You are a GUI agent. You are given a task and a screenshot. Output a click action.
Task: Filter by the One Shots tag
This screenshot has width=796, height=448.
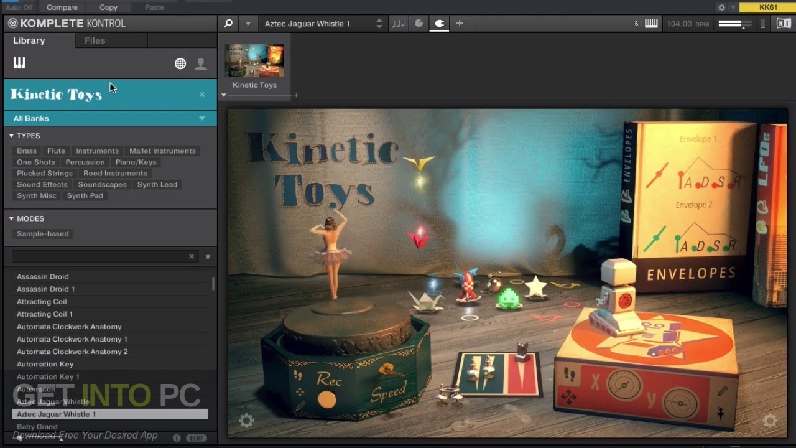coord(36,162)
